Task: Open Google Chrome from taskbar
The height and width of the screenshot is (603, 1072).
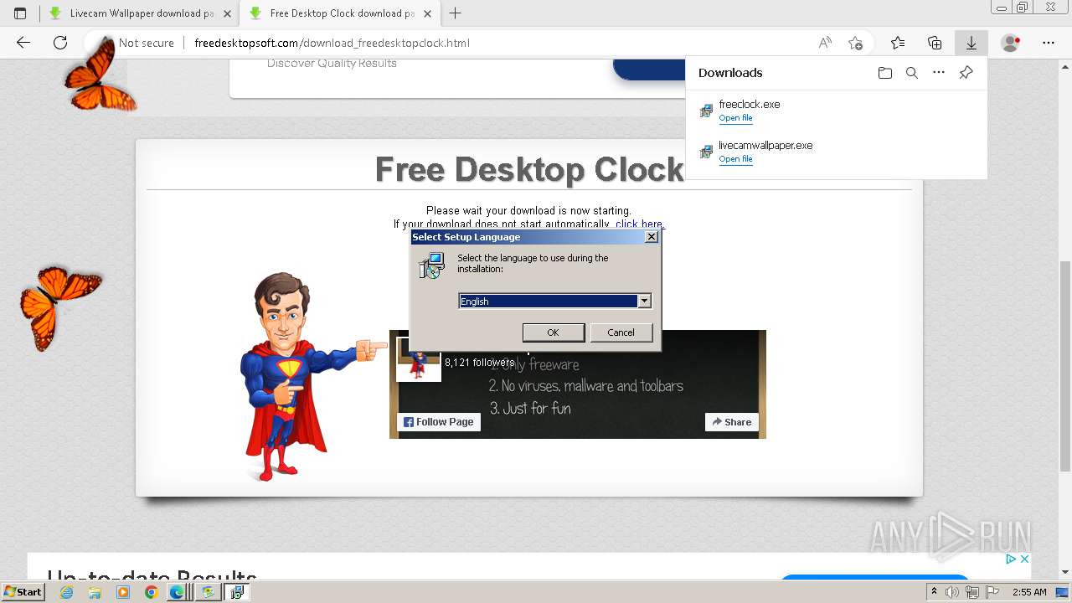Action: (151, 592)
